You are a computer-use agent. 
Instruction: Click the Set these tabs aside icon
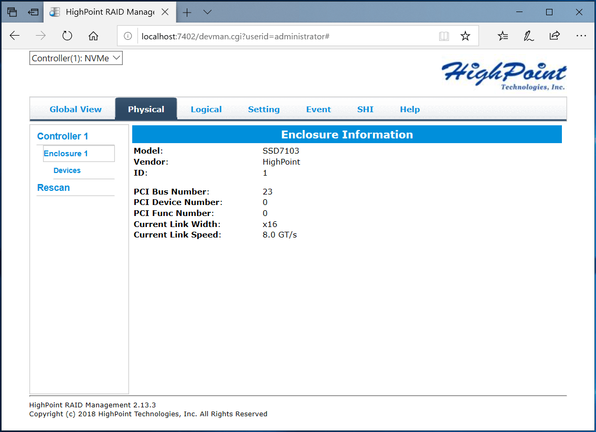click(33, 12)
